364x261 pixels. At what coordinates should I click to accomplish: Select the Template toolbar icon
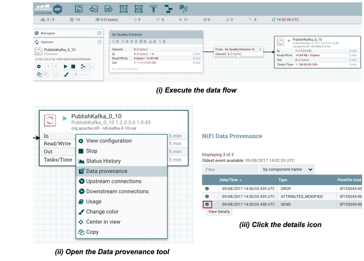coord(168,9)
